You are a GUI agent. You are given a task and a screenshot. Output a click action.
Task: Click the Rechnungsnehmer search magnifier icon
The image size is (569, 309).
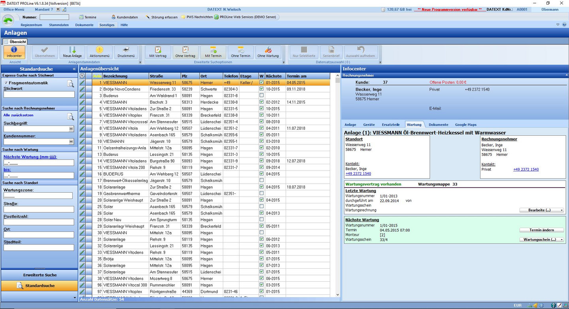click(x=70, y=116)
